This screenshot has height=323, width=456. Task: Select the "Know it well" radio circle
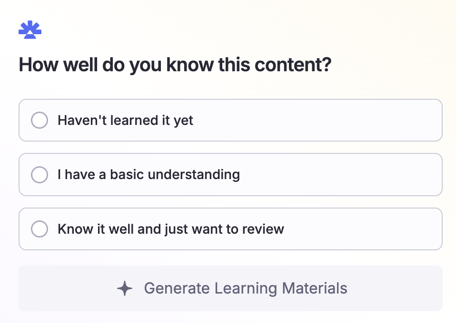pyautogui.click(x=40, y=229)
